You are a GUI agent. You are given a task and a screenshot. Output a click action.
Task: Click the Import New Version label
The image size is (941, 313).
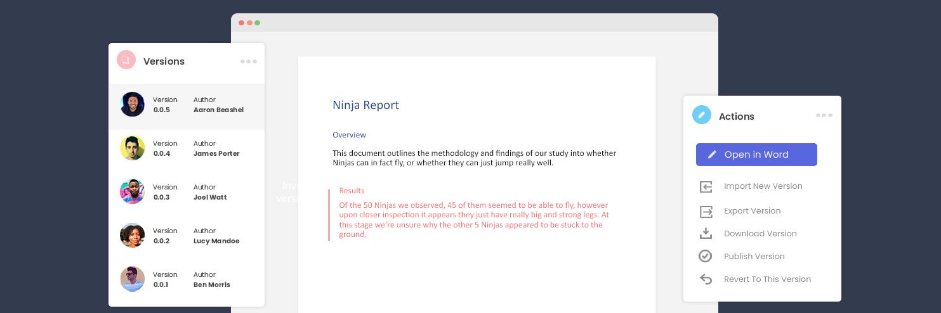(x=763, y=186)
